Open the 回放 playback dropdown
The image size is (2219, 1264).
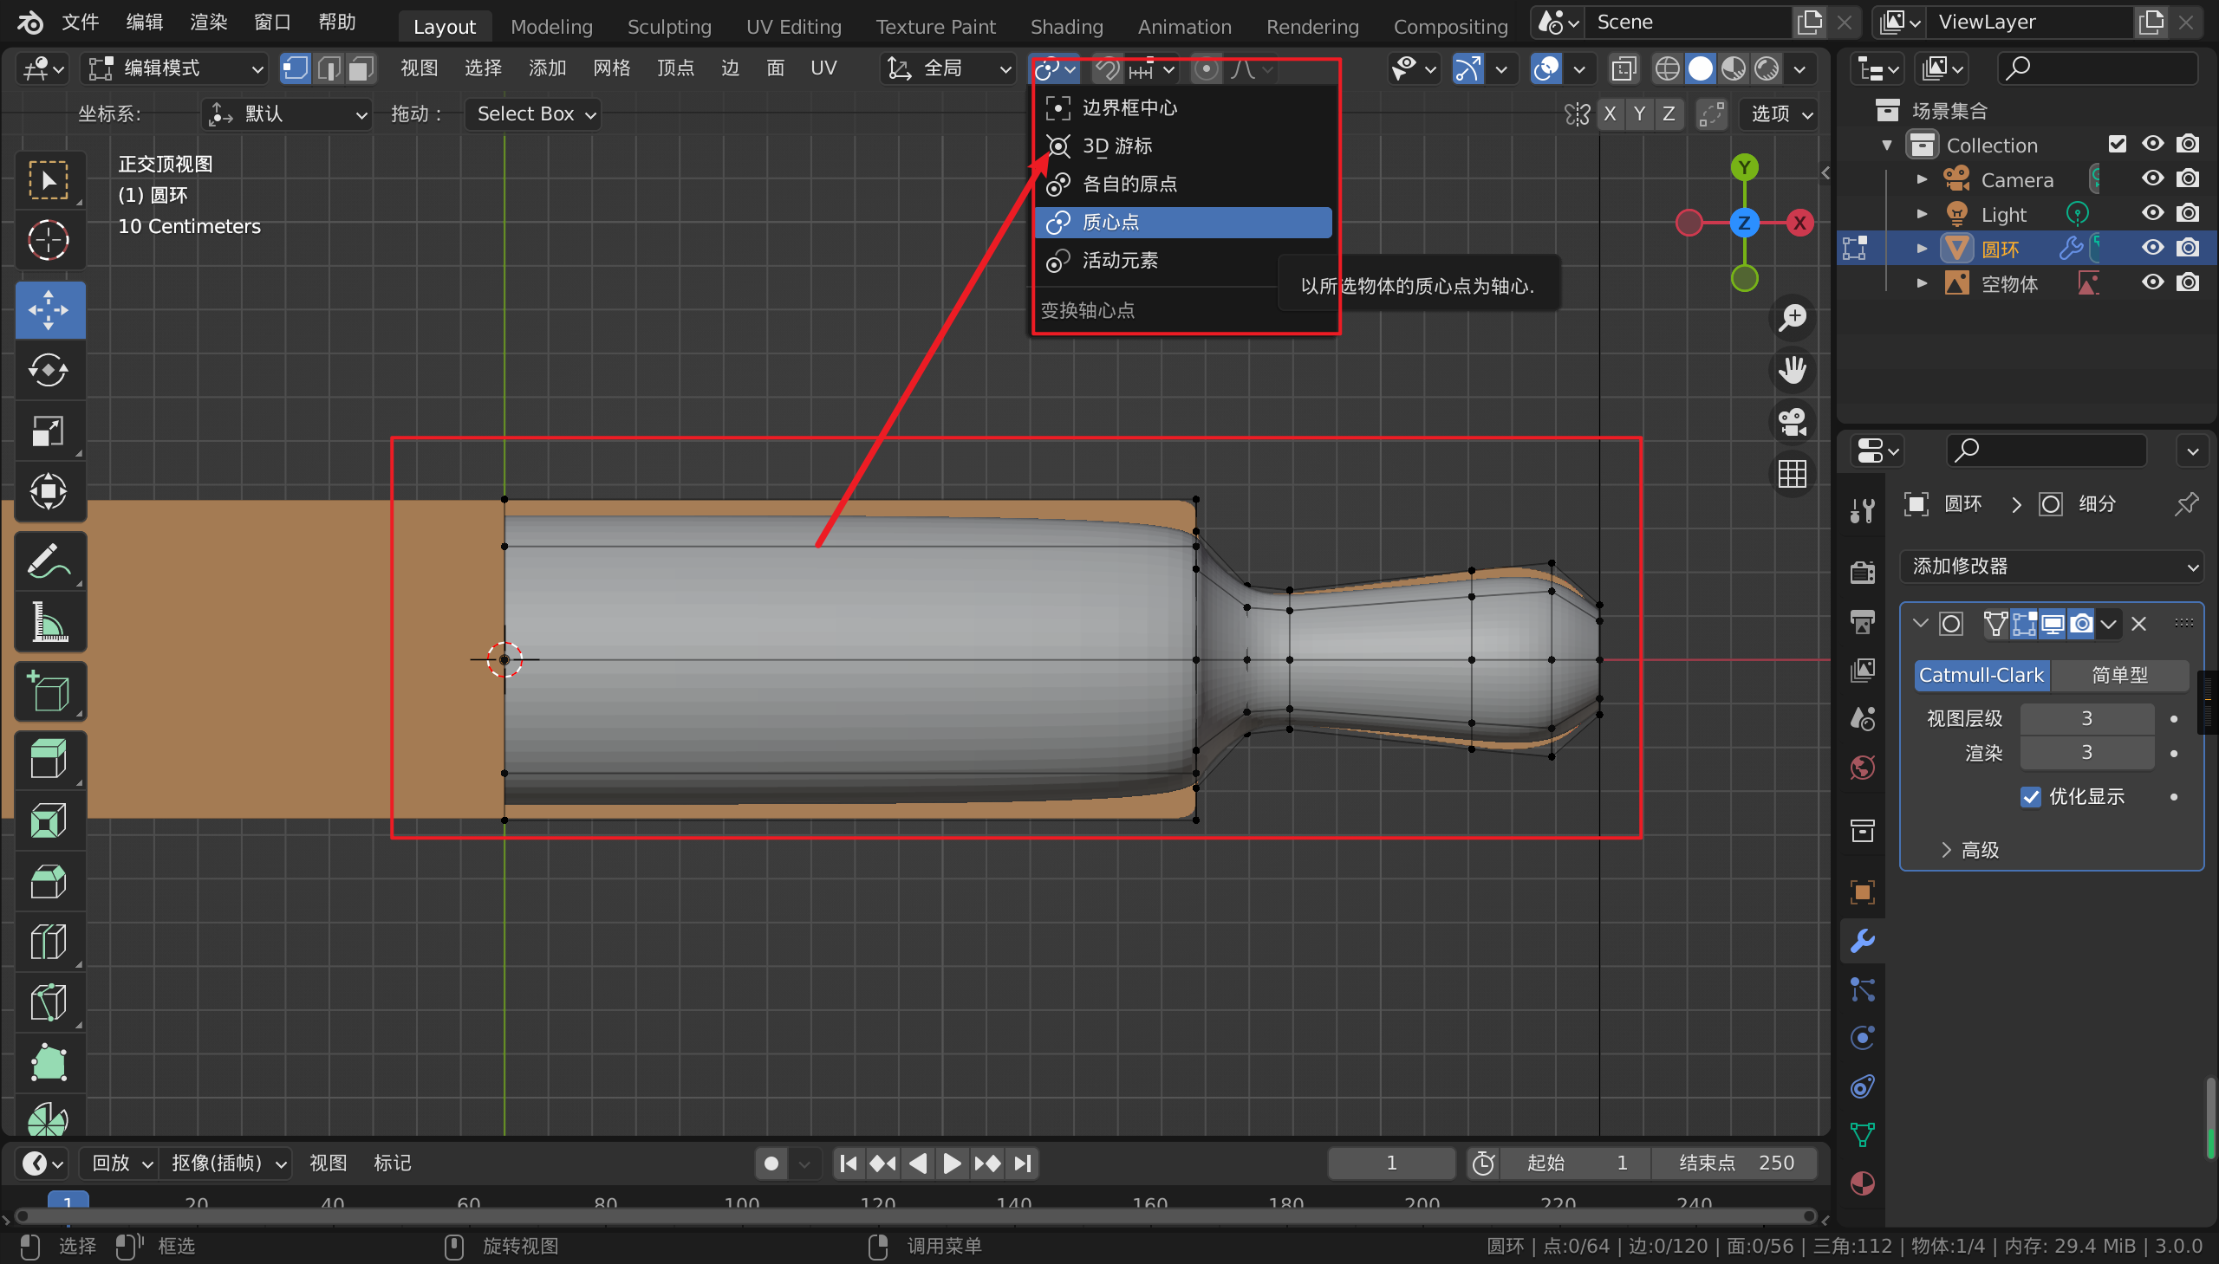click(x=120, y=1163)
